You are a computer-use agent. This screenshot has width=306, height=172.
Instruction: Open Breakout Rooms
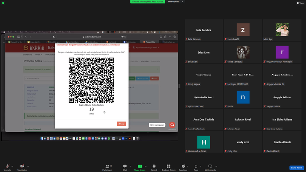pyautogui.click(x=169, y=167)
